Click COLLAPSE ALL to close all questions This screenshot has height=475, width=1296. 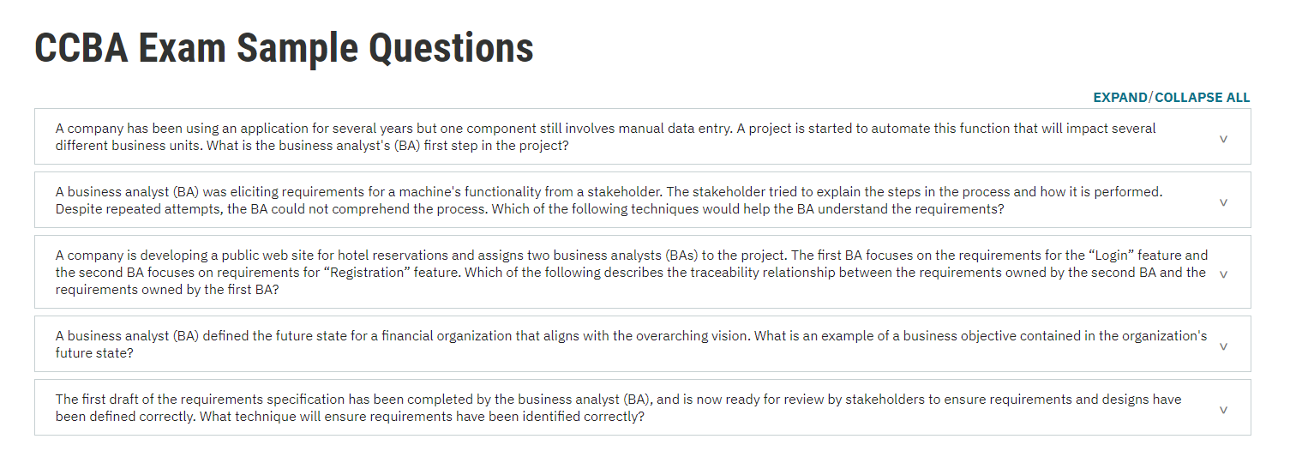click(x=1202, y=98)
